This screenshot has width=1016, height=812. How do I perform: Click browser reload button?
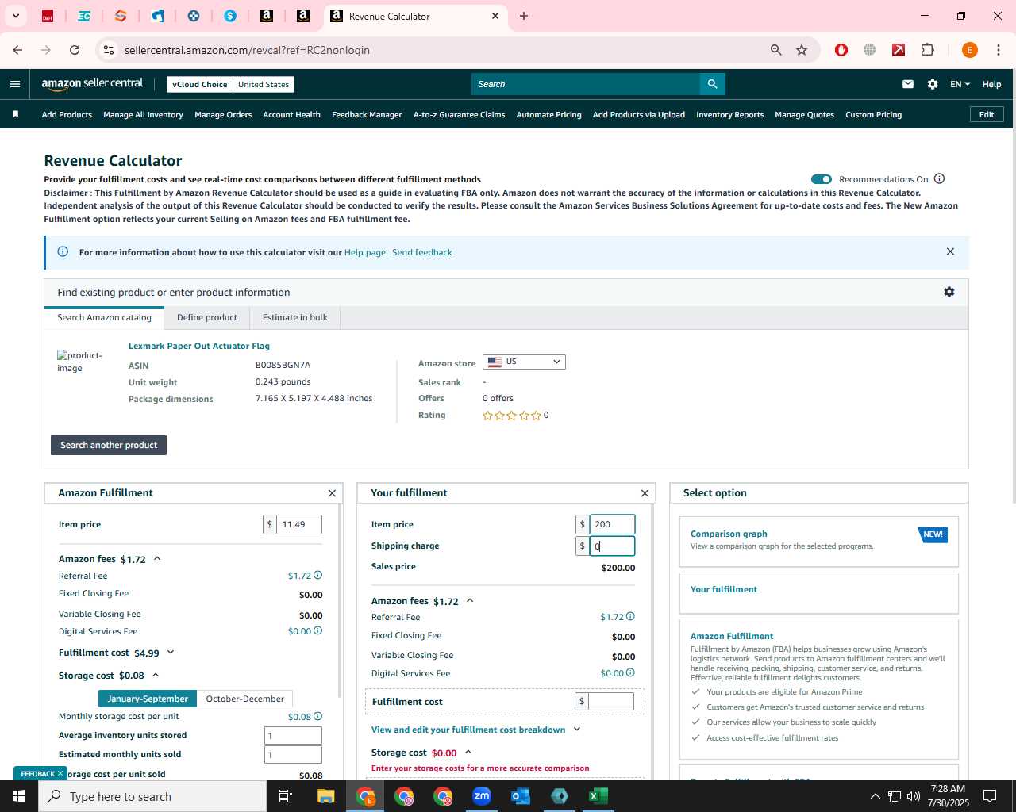click(x=75, y=50)
